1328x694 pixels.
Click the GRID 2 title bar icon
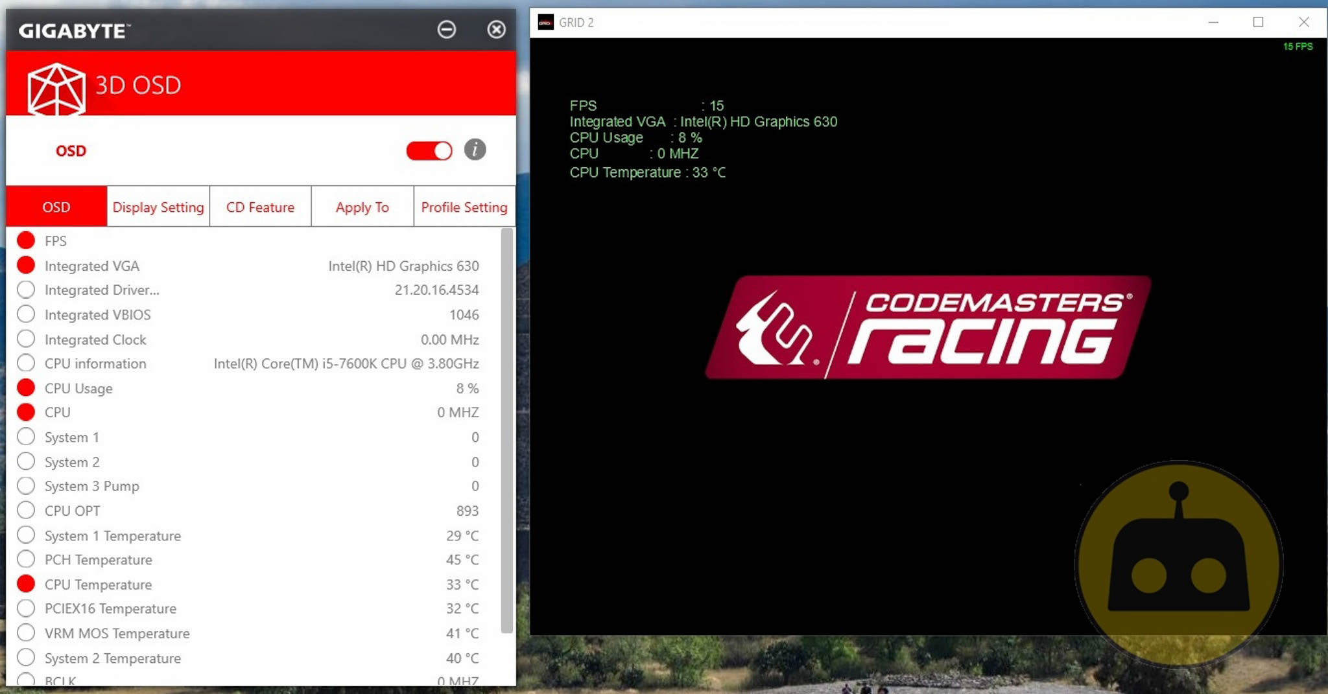coord(546,23)
